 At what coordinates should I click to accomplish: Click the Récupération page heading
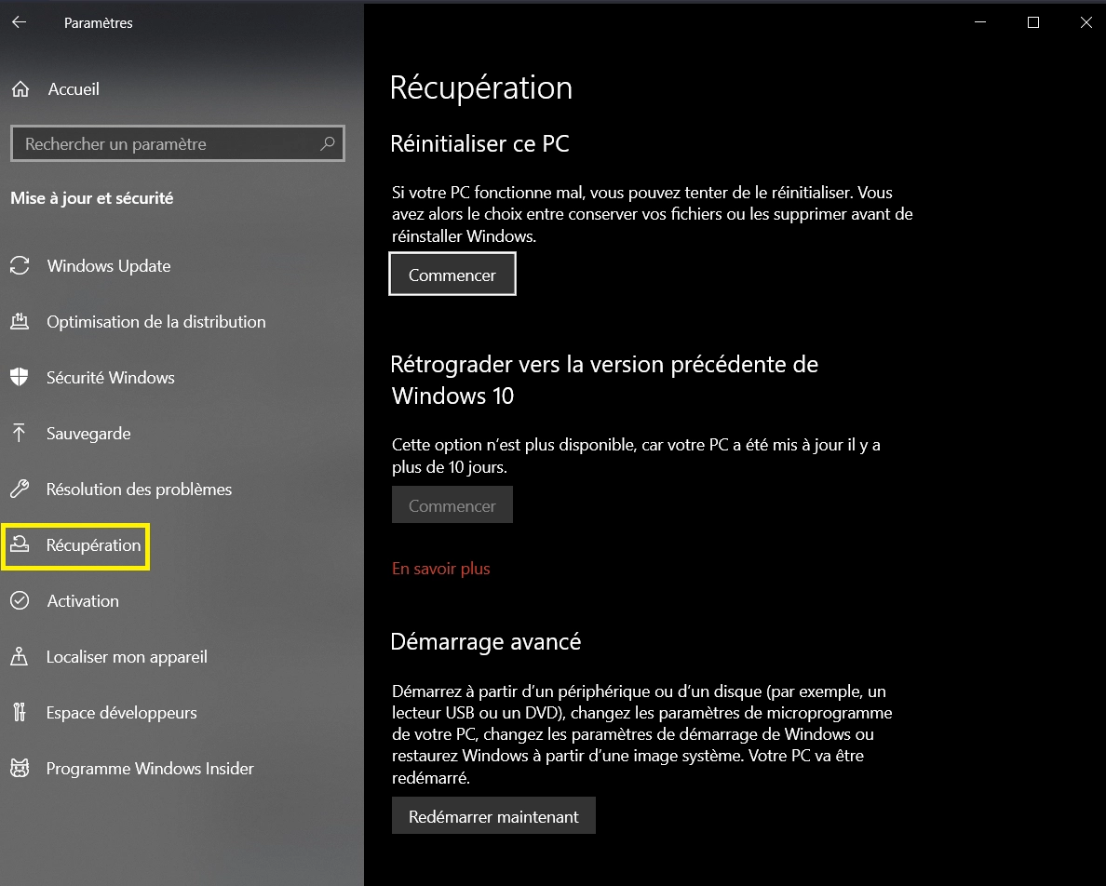(481, 88)
